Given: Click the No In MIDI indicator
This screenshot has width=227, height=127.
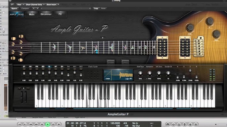Looking at the screenshot, I should click(135, 123).
